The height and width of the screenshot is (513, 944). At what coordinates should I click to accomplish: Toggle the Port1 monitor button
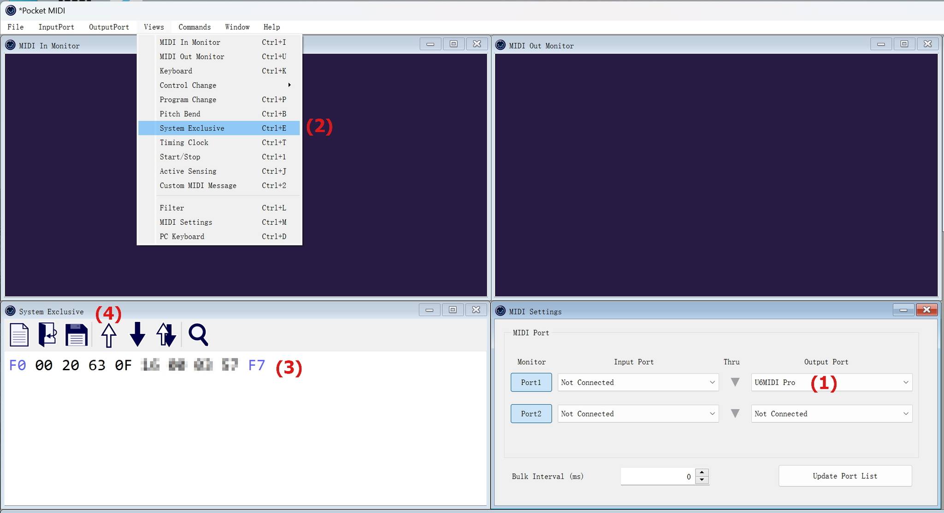(x=531, y=382)
